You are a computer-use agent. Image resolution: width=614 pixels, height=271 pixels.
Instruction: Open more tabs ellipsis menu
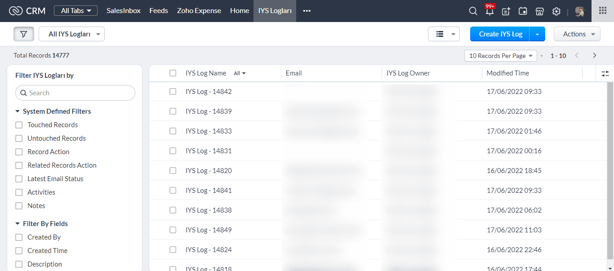[307, 11]
